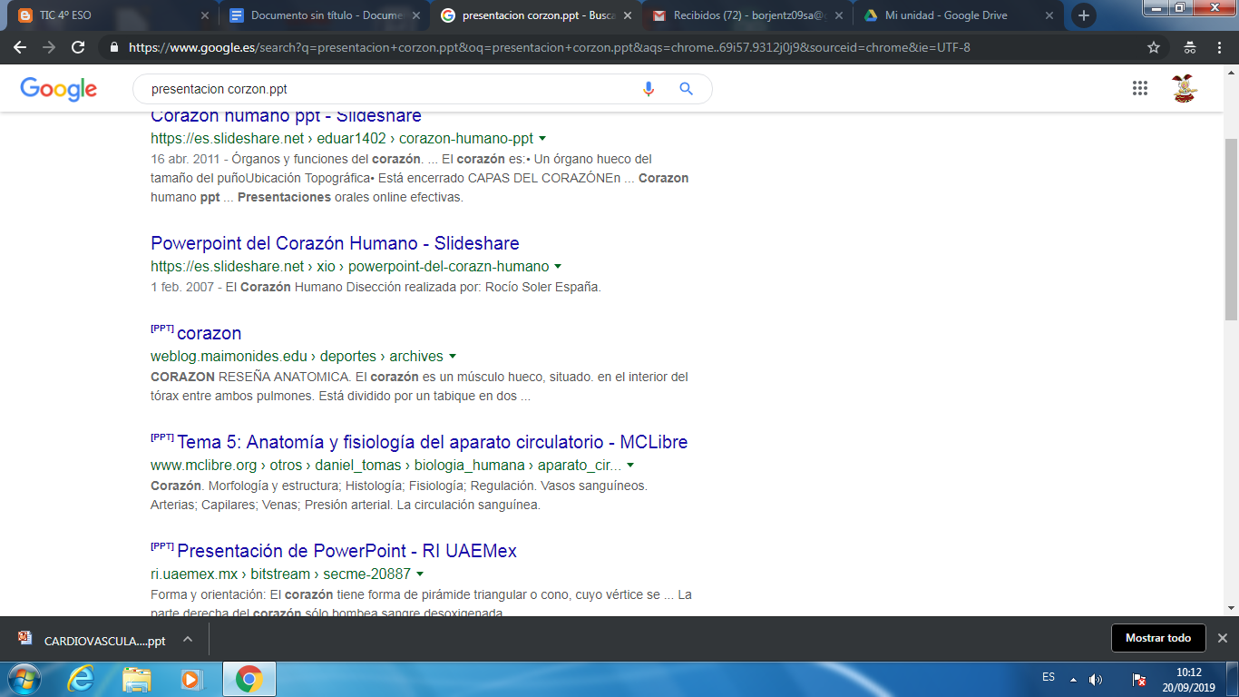The width and height of the screenshot is (1239, 697).
Task: Open the powerpoint-del-corazn-humano result dropdown arrow
Action: [558, 267]
